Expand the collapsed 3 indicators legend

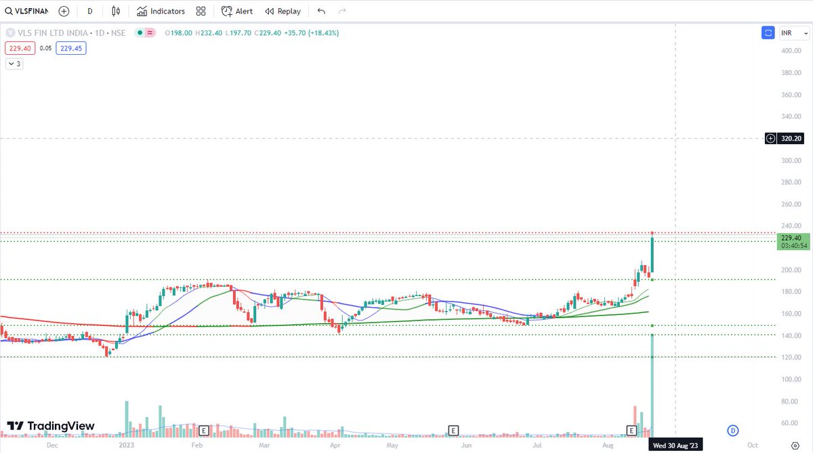coord(14,64)
